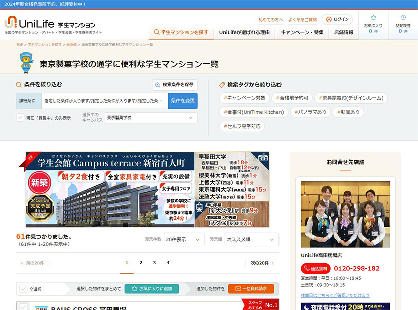Click 夜間電話受付20時 banner
Screen dimensions: 418x310
pos(345,306)
